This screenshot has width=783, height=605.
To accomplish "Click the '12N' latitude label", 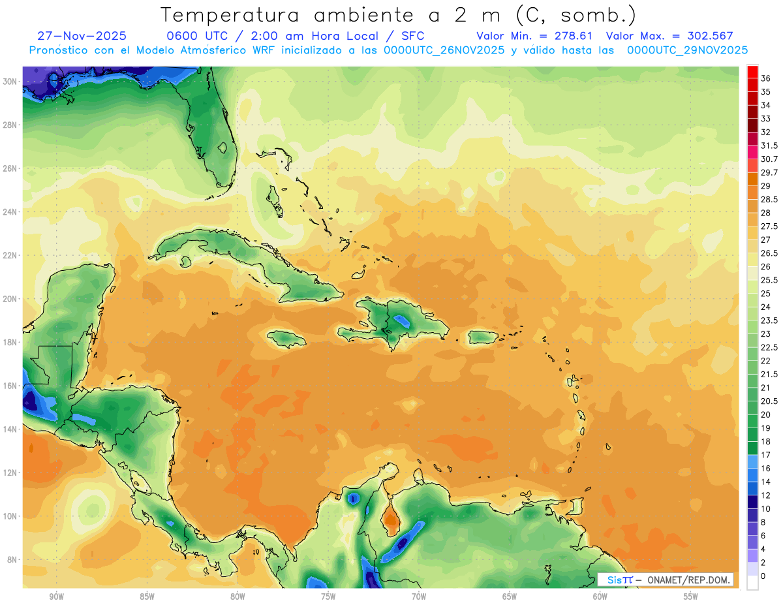I will 10,473.
